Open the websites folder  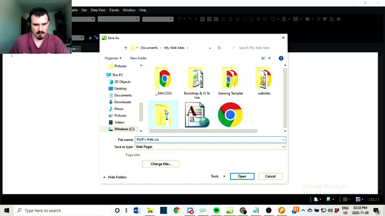(x=264, y=81)
